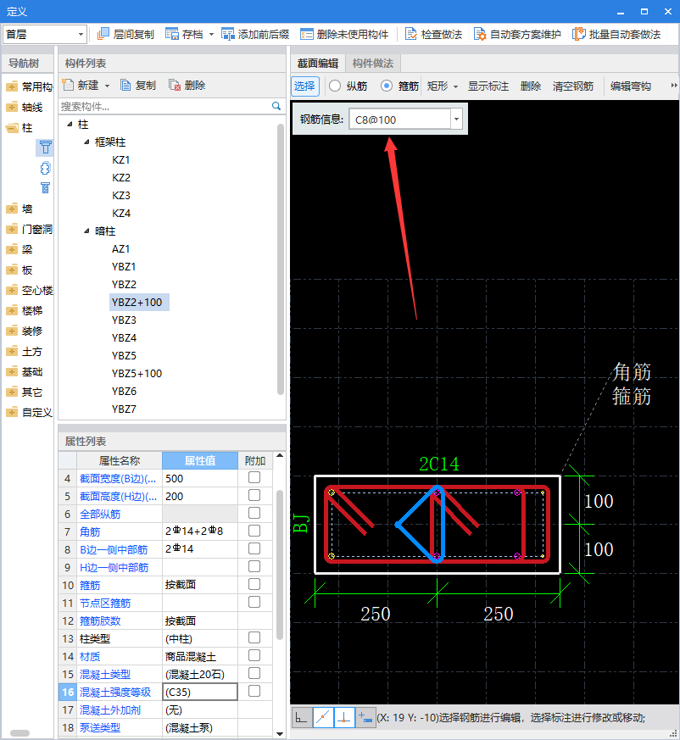Screen dimensions: 680x740
Task: Select the second column-type icon under 柱
Action: click(45, 168)
